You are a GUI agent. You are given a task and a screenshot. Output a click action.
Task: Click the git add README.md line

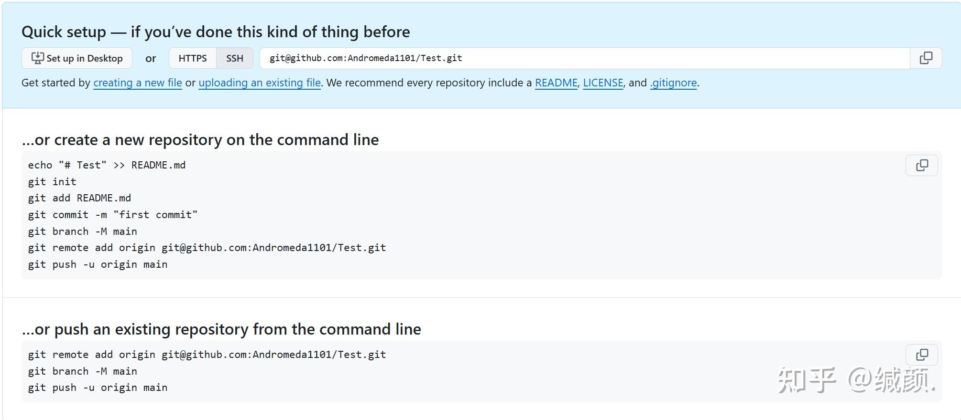(x=79, y=198)
